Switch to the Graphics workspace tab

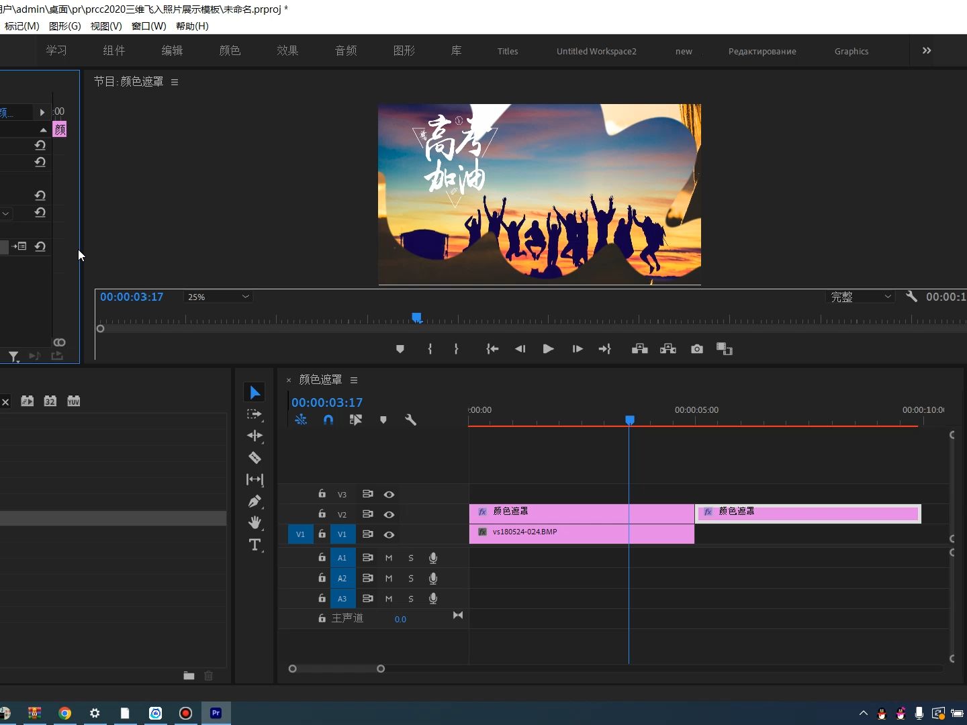(851, 51)
